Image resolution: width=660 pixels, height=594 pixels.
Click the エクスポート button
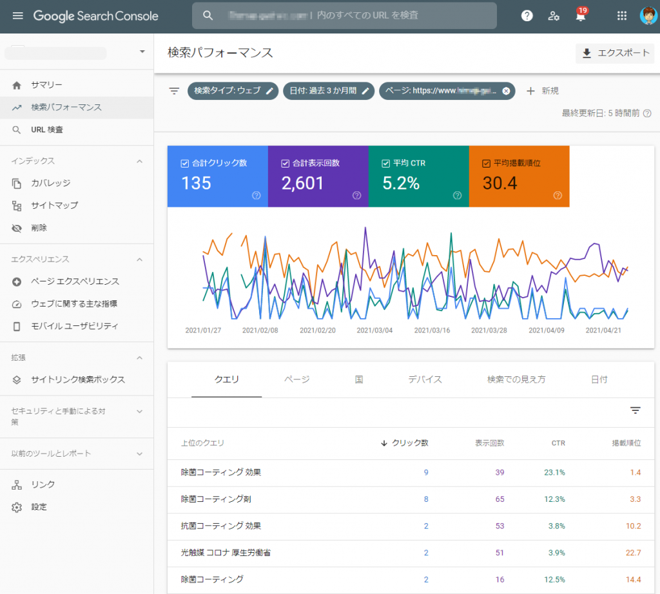[x=615, y=53]
